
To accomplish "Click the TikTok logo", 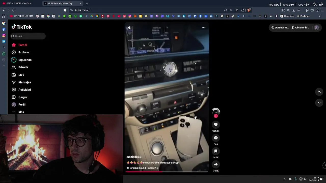I will (x=22, y=27).
